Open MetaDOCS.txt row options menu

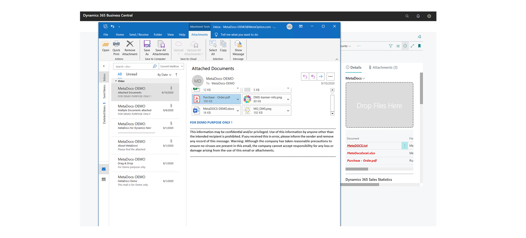pos(405,146)
